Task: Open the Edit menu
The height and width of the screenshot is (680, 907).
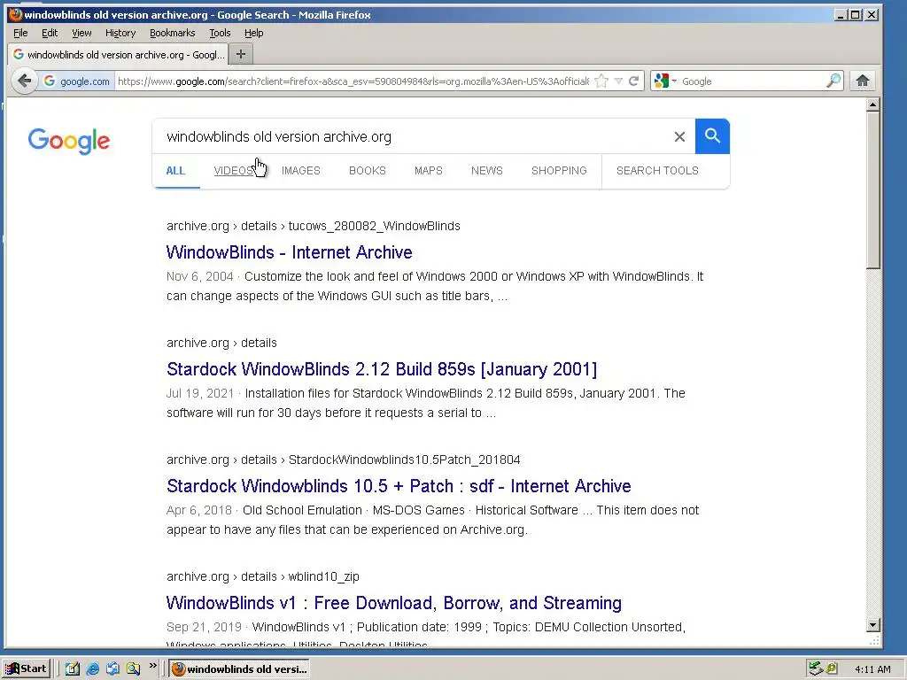Action: coord(50,33)
